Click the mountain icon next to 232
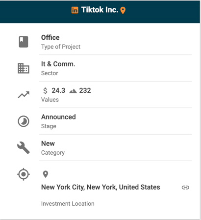The width and height of the screenshot is (201, 220). pyautogui.click(x=73, y=91)
